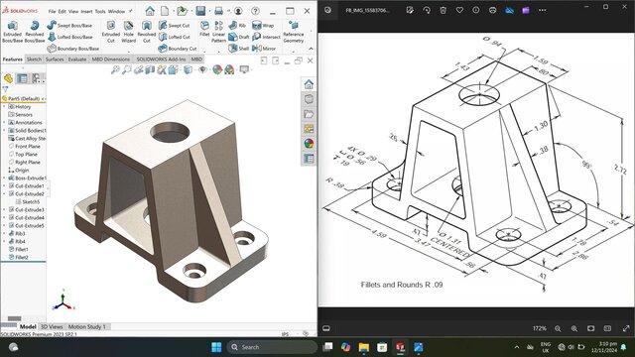The height and width of the screenshot is (357, 635).
Task: Delete the image in Photos
Action: [444, 11]
